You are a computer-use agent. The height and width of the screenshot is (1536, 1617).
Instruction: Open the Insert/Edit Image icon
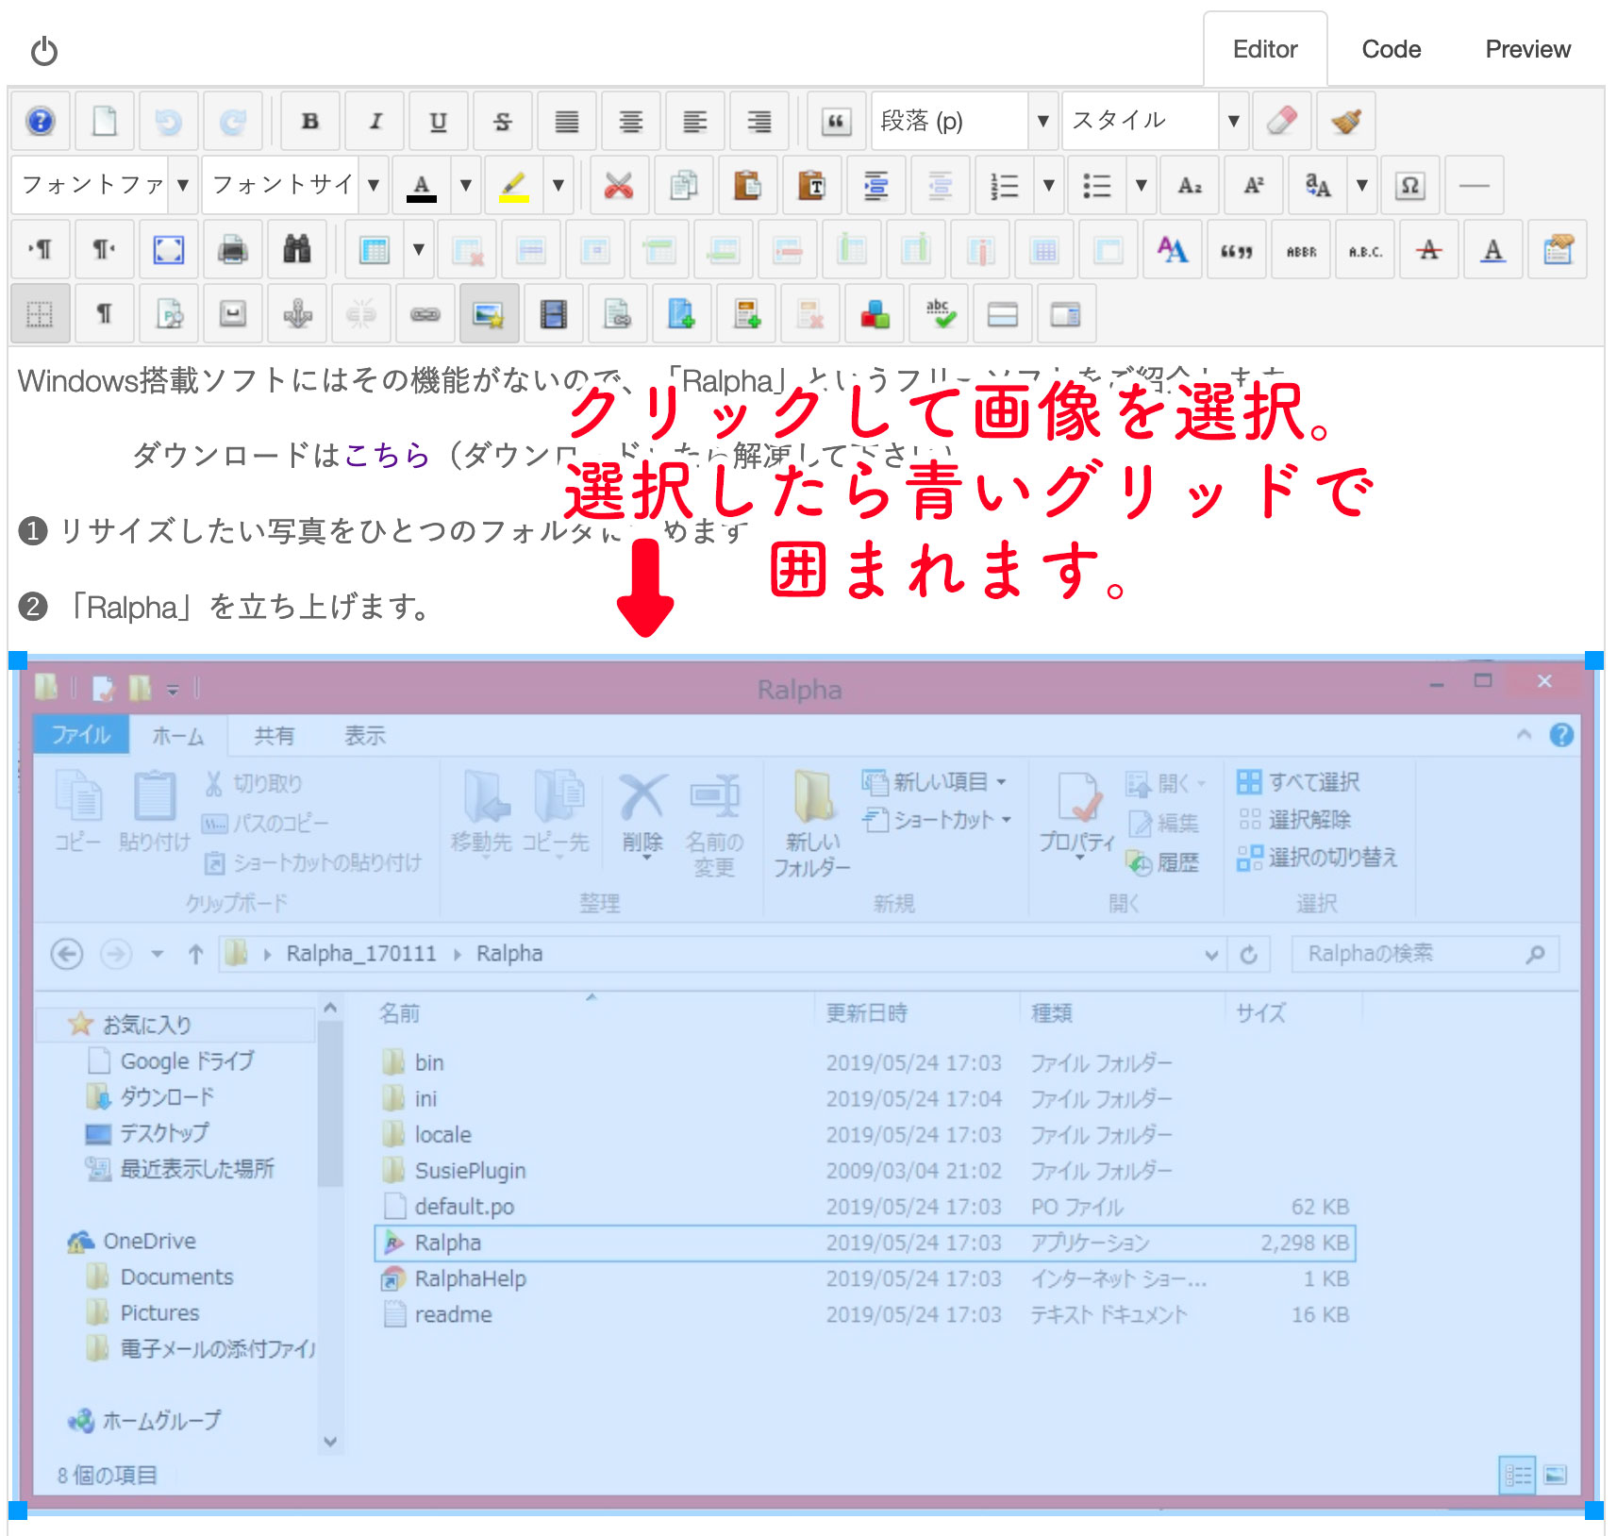(489, 314)
